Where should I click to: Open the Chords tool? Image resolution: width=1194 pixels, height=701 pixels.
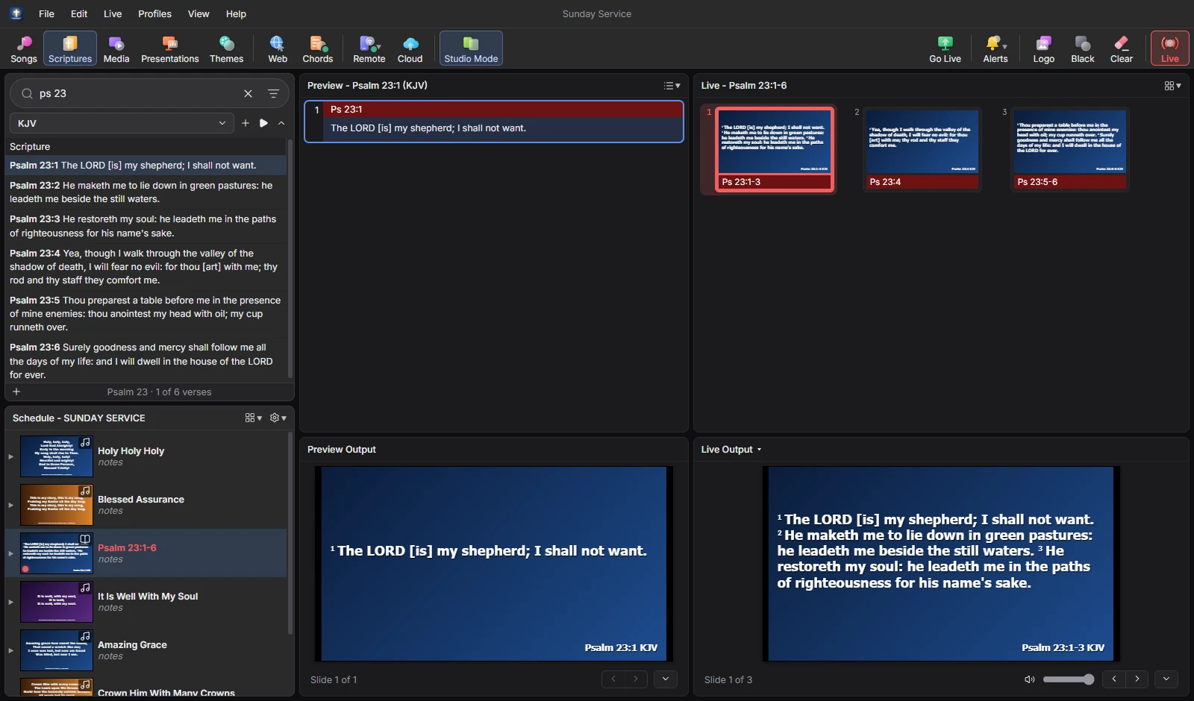click(317, 48)
